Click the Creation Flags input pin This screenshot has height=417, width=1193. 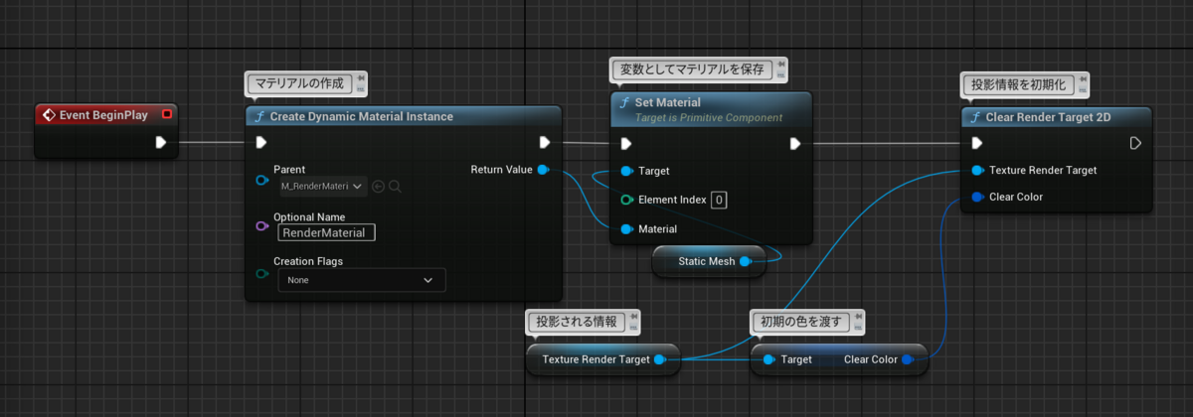(x=261, y=273)
